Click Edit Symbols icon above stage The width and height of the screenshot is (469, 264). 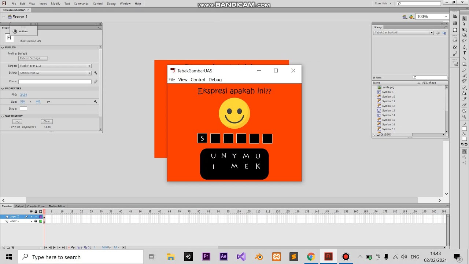(411, 16)
